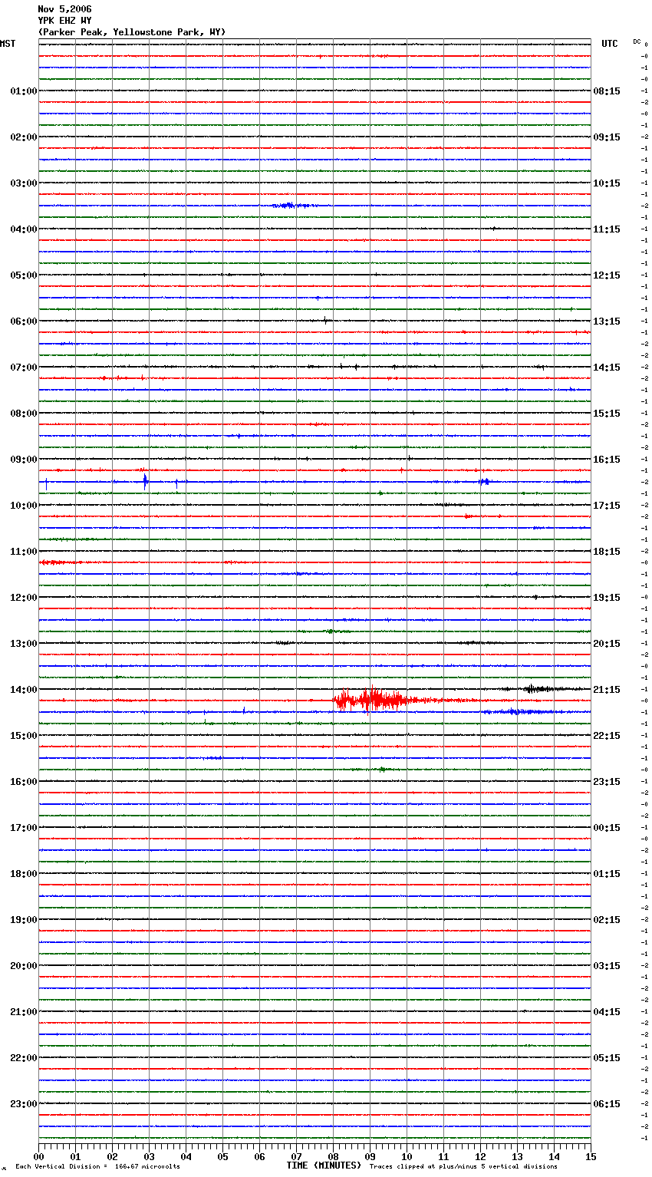Click the "MST" time zone label
The height and width of the screenshot is (1177, 652).
pyautogui.click(x=8, y=44)
